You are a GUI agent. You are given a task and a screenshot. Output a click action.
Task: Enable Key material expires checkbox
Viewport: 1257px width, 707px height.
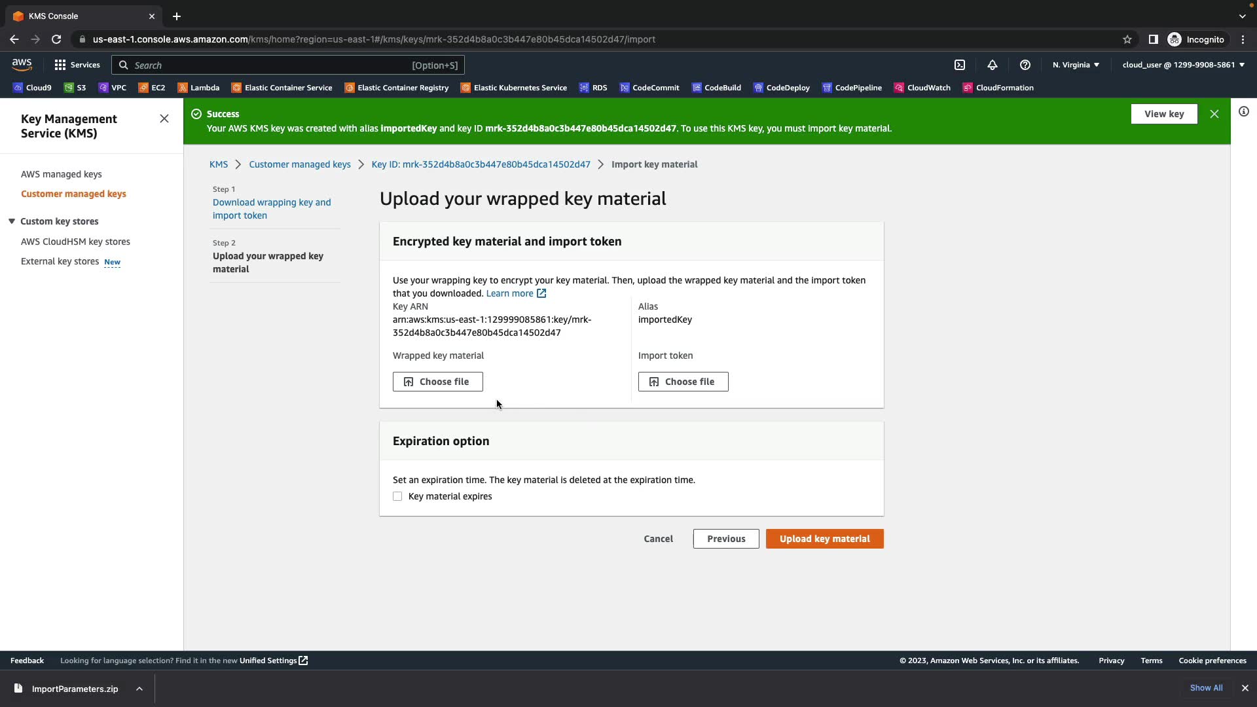[x=397, y=496]
